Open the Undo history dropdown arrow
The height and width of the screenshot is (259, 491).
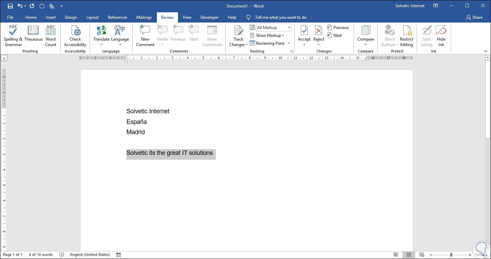click(25, 6)
